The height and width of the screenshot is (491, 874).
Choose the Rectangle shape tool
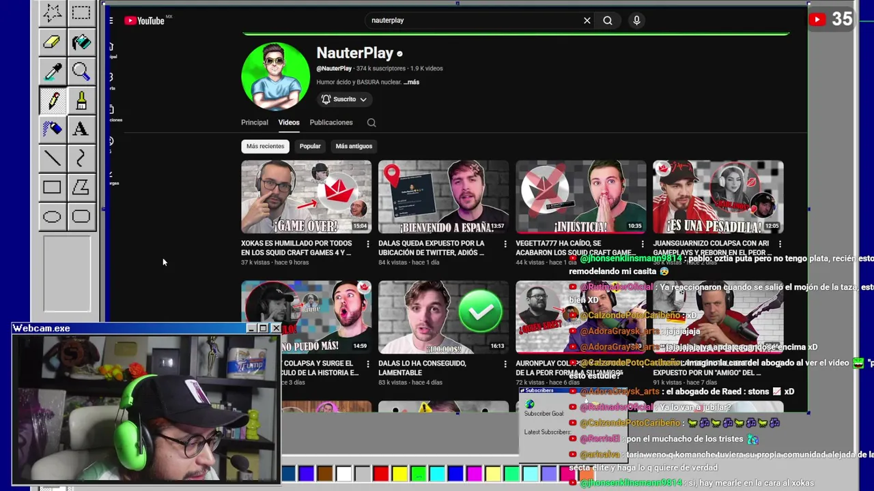52,188
